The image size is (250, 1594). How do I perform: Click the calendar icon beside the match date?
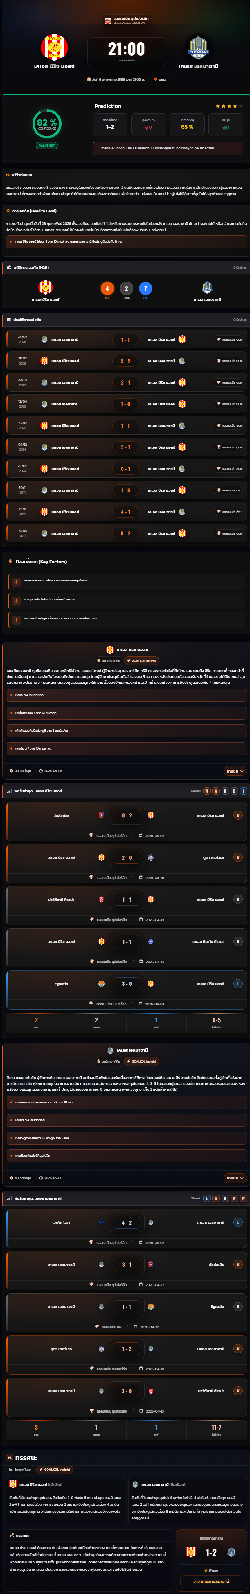(x=89, y=79)
